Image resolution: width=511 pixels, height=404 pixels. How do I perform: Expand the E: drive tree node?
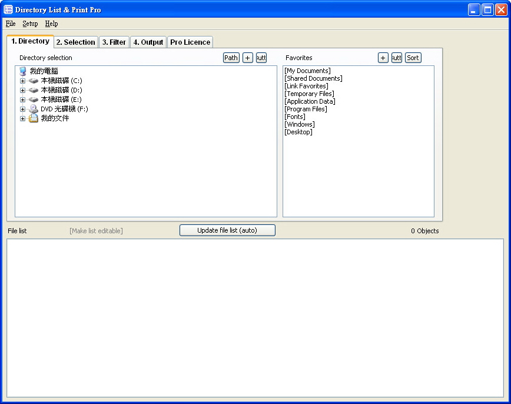coord(23,100)
